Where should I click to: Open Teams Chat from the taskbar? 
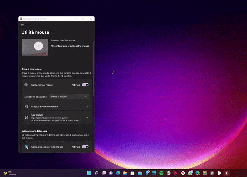111,173
